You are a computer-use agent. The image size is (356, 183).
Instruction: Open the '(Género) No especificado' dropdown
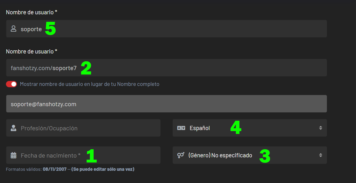pos(250,155)
